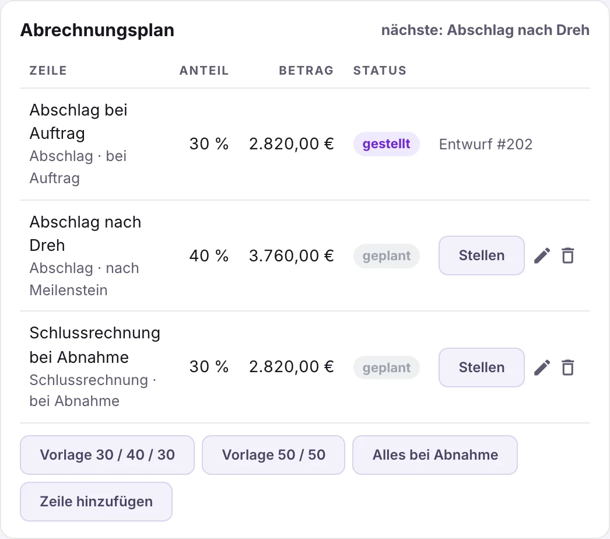Add a row with Zeile hinzufügen
610x539 pixels.
point(96,502)
